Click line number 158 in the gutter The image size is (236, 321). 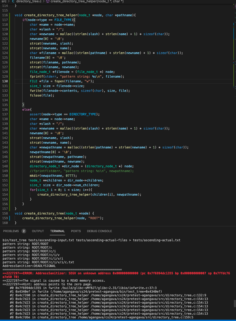(x=5, y=213)
